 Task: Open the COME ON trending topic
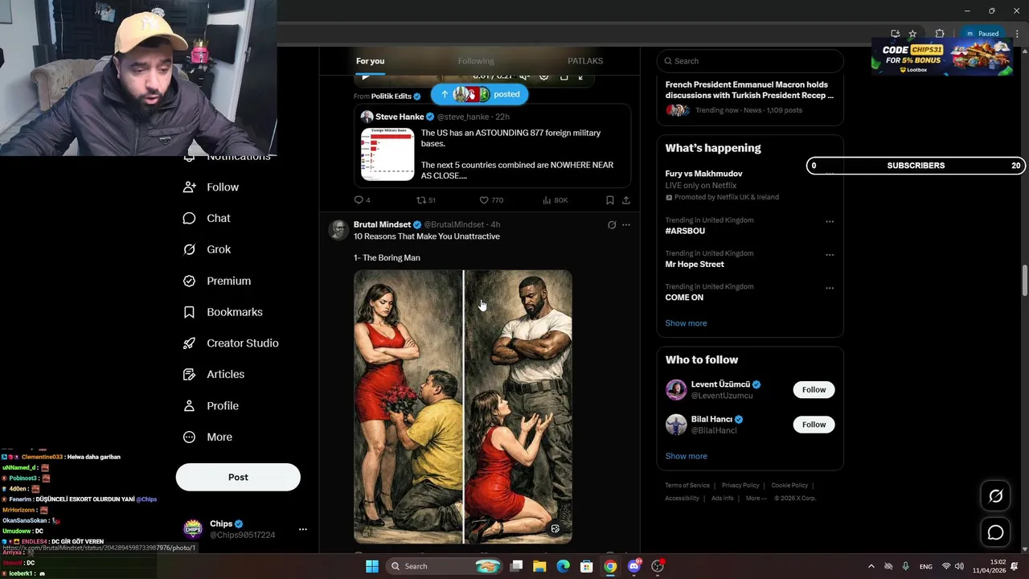[x=684, y=298]
